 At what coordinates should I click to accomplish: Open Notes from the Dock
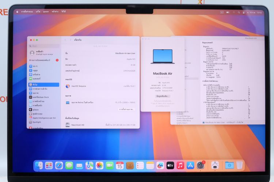coord(150,166)
